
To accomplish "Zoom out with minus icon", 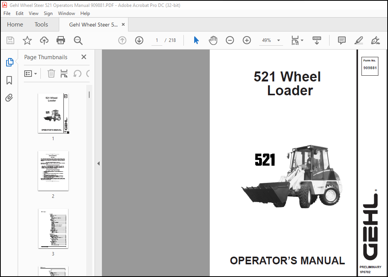I will click(x=230, y=40).
